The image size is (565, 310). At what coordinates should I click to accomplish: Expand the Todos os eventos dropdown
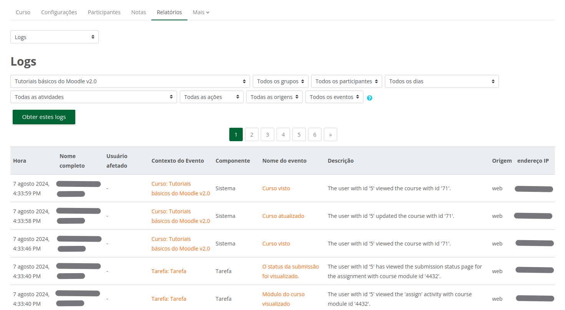(334, 97)
